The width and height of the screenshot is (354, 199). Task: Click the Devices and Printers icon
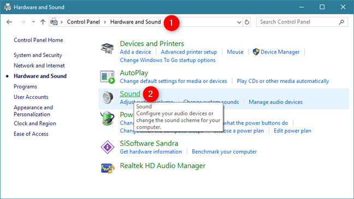107,49
